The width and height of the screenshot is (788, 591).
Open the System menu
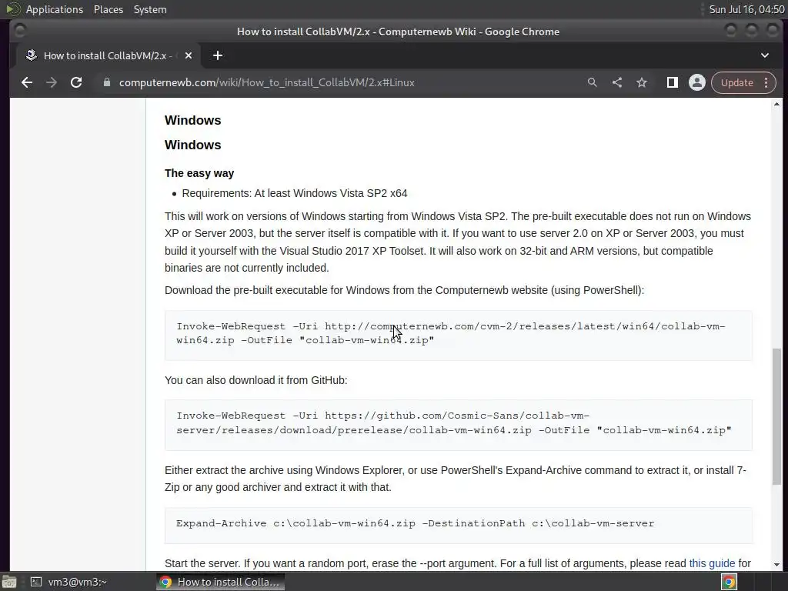150,9
